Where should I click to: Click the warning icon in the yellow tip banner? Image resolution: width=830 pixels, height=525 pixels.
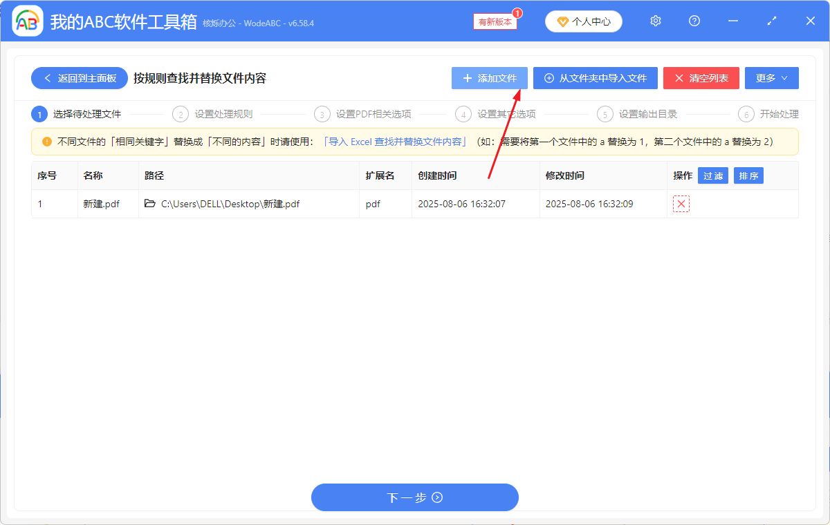pyautogui.click(x=47, y=141)
